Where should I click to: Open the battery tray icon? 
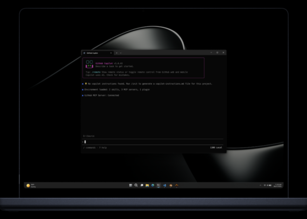[x=270, y=185]
